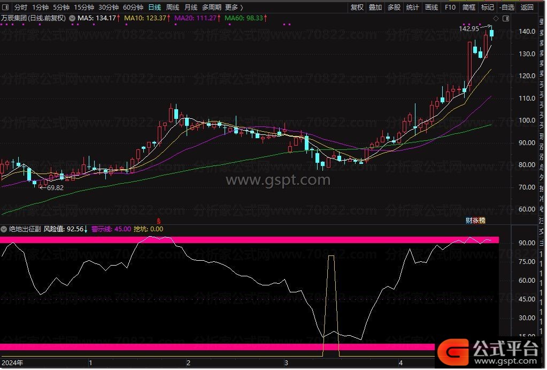Click the 2024年 date axis label
547x370 pixels.
point(12,363)
